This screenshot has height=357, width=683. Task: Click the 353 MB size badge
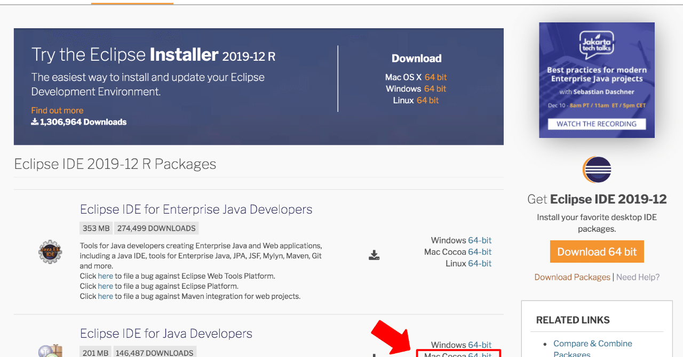pyautogui.click(x=96, y=228)
